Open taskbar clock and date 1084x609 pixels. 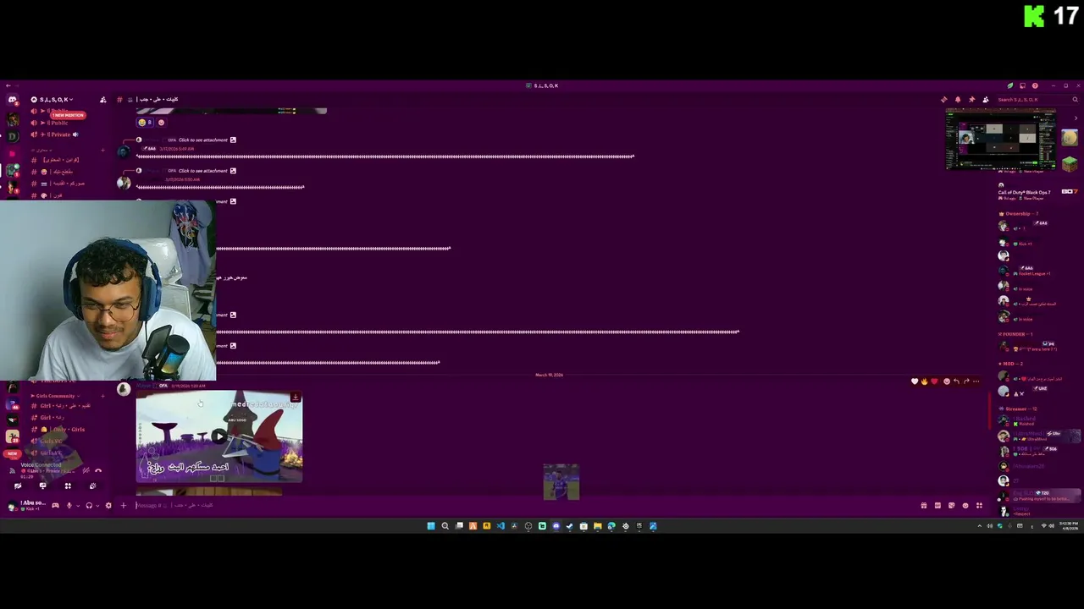pyautogui.click(x=1069, y=526)
